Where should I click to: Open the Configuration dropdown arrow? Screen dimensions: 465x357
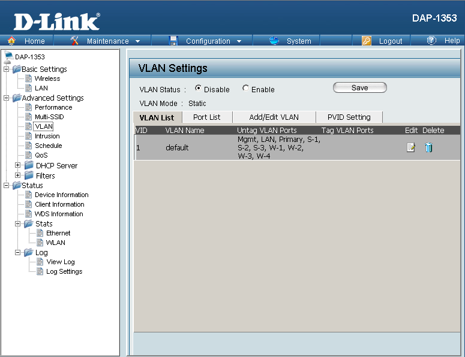(239, 41)
